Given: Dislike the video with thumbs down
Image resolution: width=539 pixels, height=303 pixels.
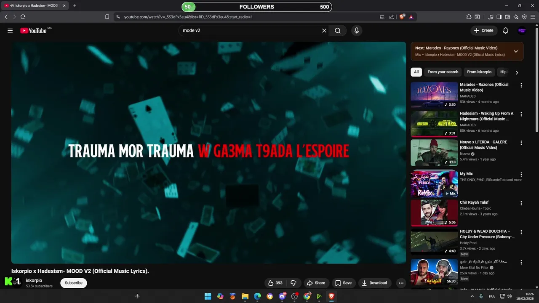Looking at the screenshot, I should pyautogui.click(x=294, y=283).
